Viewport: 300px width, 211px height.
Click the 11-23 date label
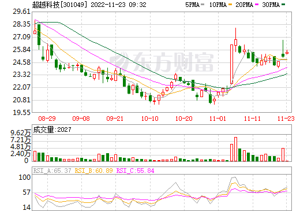pyautogui.click(x=286, y=119)
